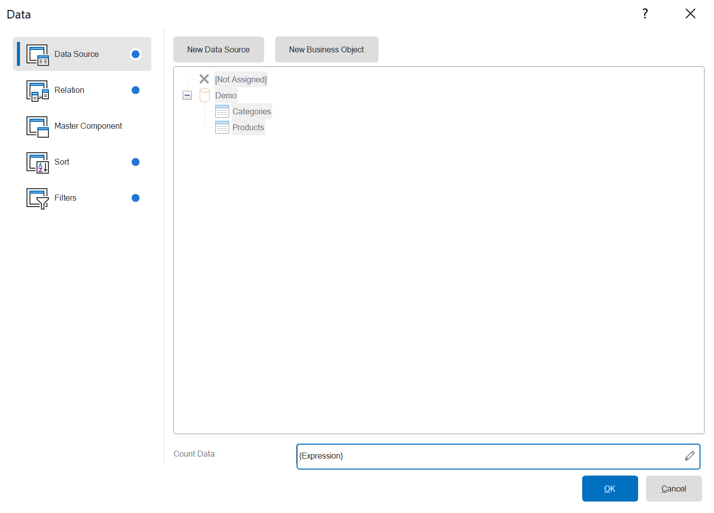Dismiss dialog with Cancel button
714x513 pixels.
coord(674,489)
